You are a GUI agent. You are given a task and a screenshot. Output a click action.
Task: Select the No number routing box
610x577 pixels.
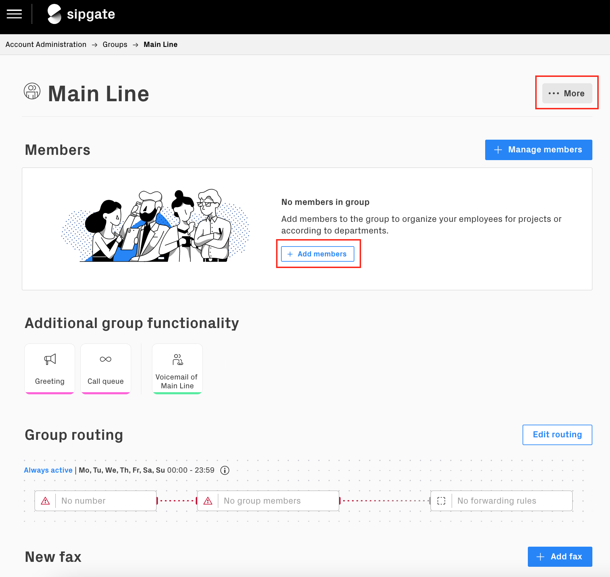[x=96, y=501]
